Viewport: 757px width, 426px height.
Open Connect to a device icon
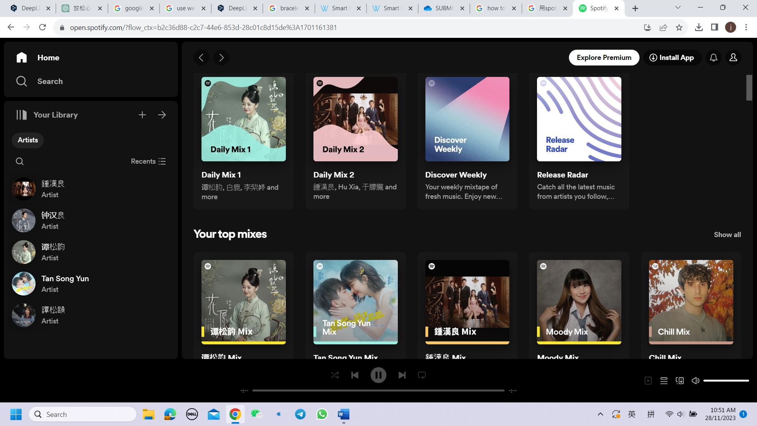680,381
